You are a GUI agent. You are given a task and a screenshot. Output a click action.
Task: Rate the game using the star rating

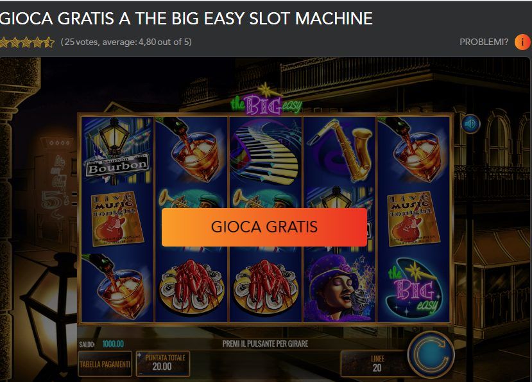tap(27, 42)
